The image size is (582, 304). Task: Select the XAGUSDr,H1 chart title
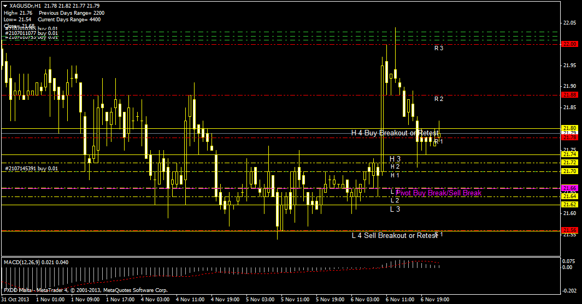tap(25, 6)
